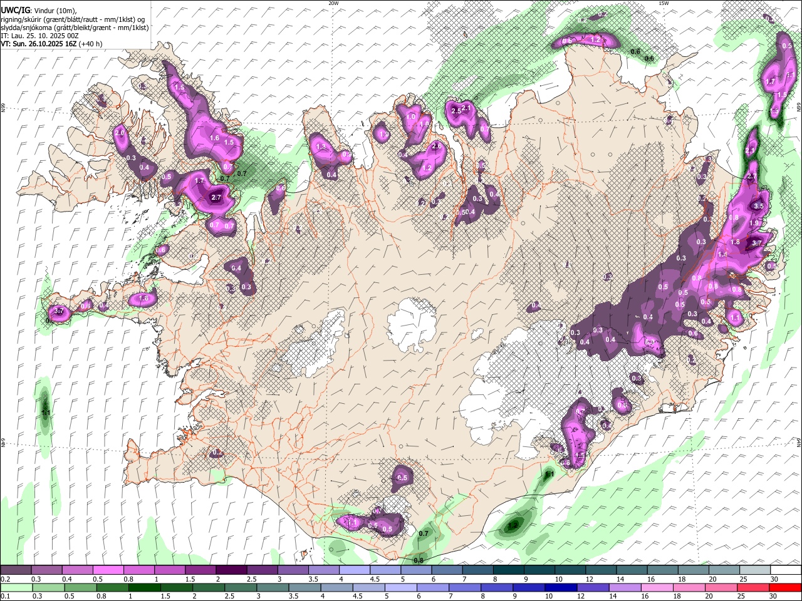
Task: Select the dark purple-gray swatch labeled 0.2
Action: click(x=15, y=570)
